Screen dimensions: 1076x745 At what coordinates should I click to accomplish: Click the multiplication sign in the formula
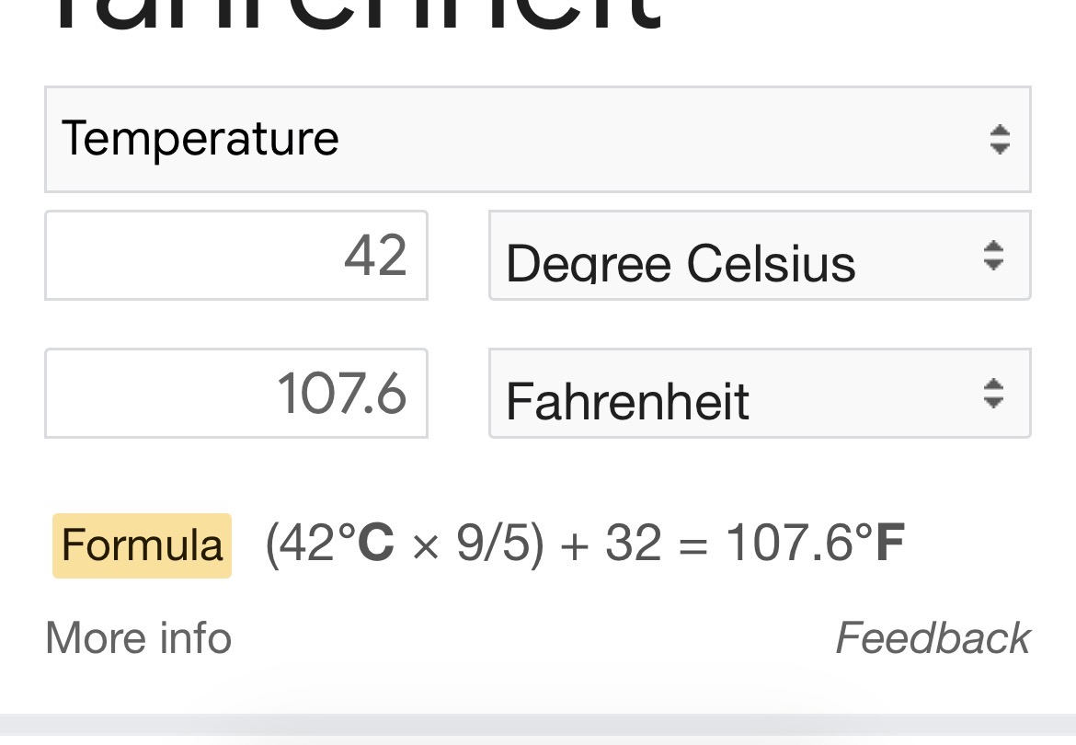click(425, 544)
